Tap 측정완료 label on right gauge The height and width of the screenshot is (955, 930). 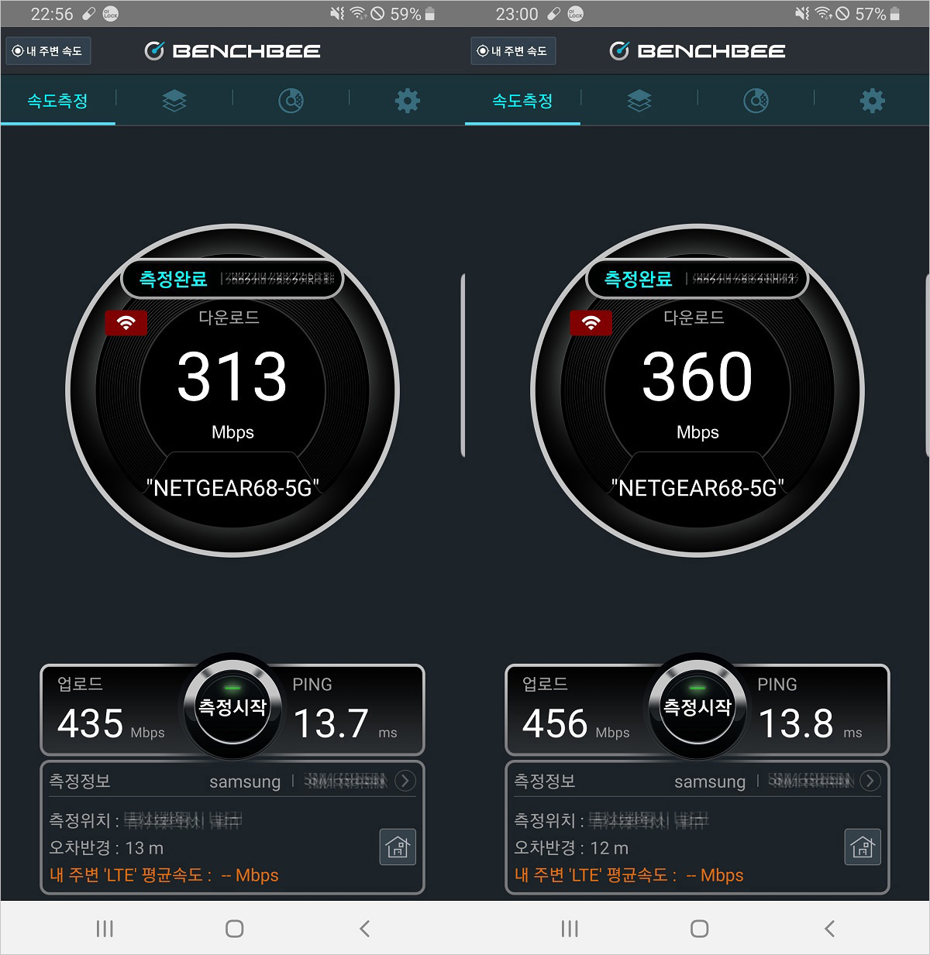click(638, 279)
